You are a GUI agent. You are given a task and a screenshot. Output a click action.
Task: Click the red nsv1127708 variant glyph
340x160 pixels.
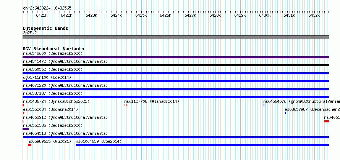126,105
